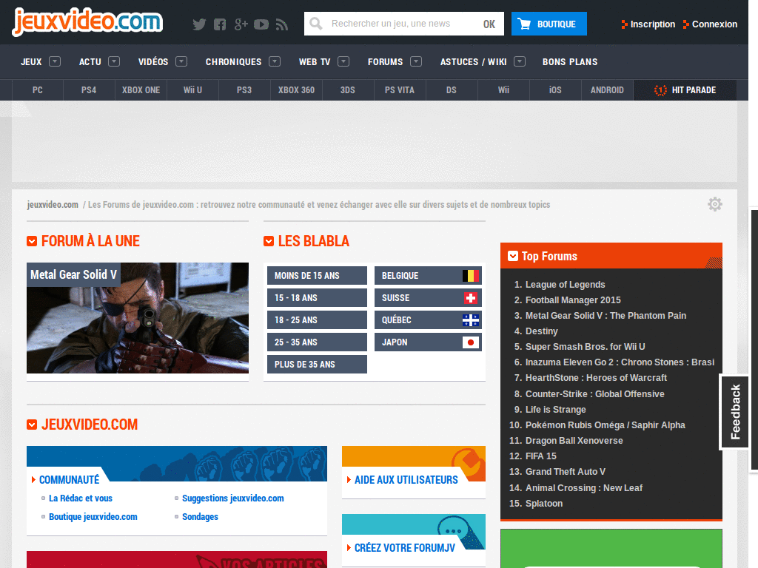Open Life is Strange top forum

555,410
